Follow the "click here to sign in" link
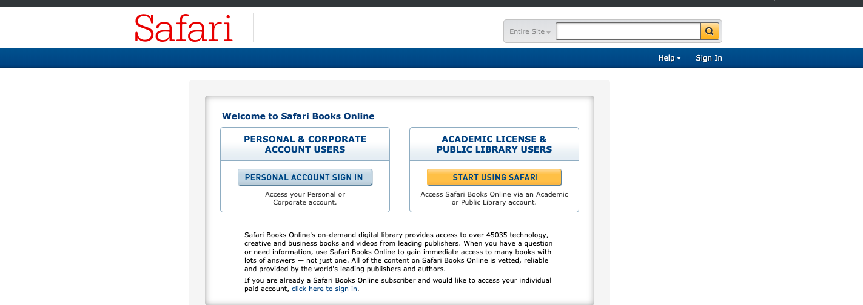This screenshot has height=305, width=863. point(324,289)
